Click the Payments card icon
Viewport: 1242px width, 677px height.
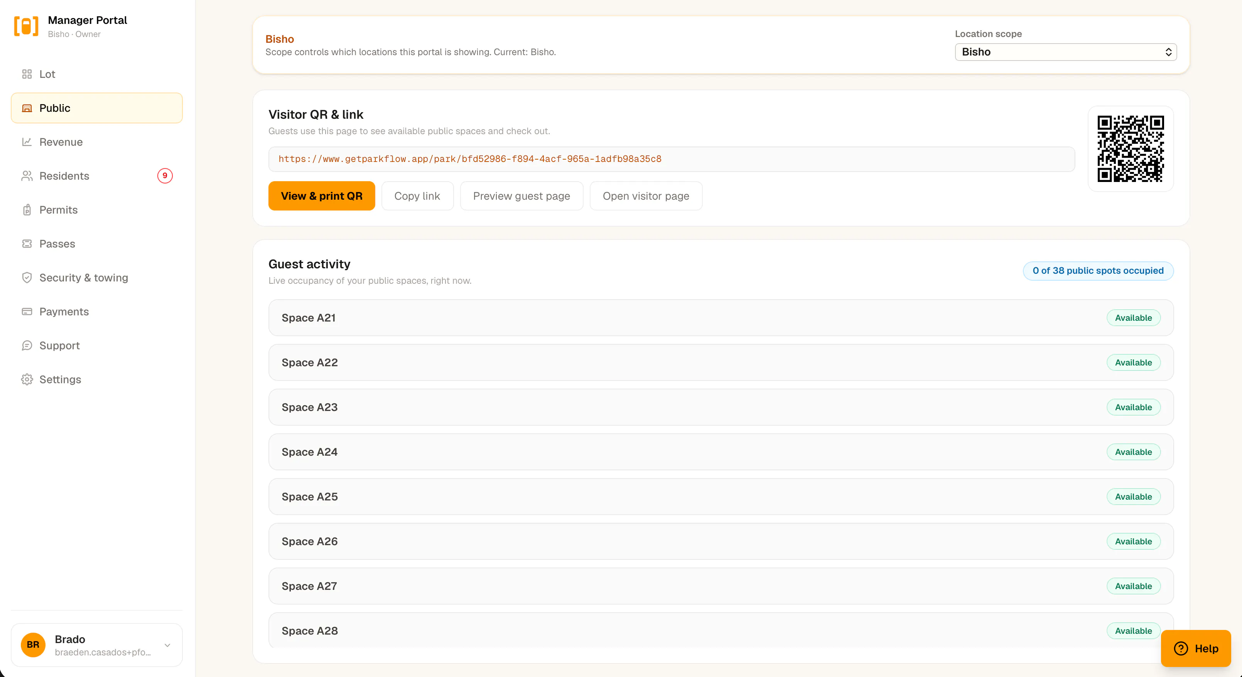click(x=27, y=312)
